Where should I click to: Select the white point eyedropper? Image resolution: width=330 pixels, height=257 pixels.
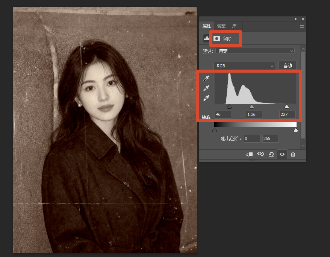click(x=206, y=98)
